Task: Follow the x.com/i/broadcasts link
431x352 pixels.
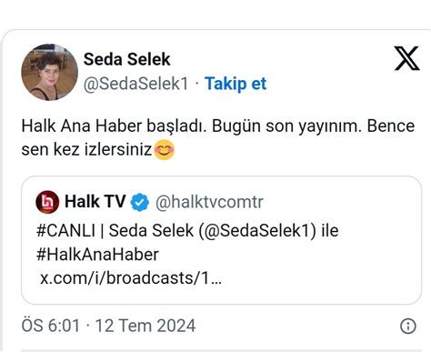Action: point(131,277)
